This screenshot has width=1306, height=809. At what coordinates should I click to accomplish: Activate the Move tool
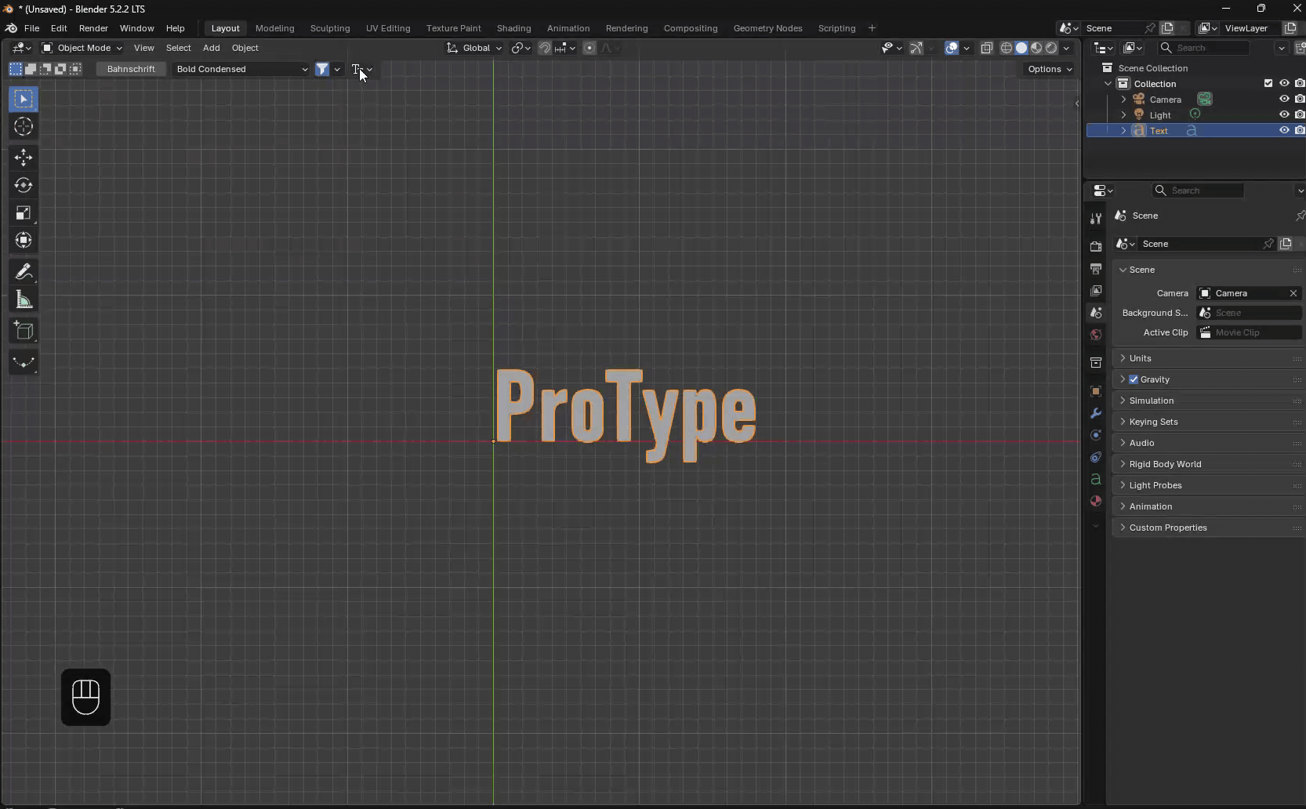[24, 158]
